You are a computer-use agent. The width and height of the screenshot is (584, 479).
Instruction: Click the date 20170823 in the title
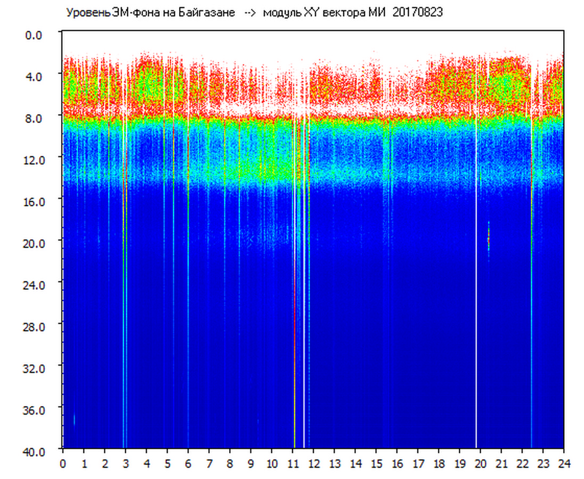click(x=417, y=13)
